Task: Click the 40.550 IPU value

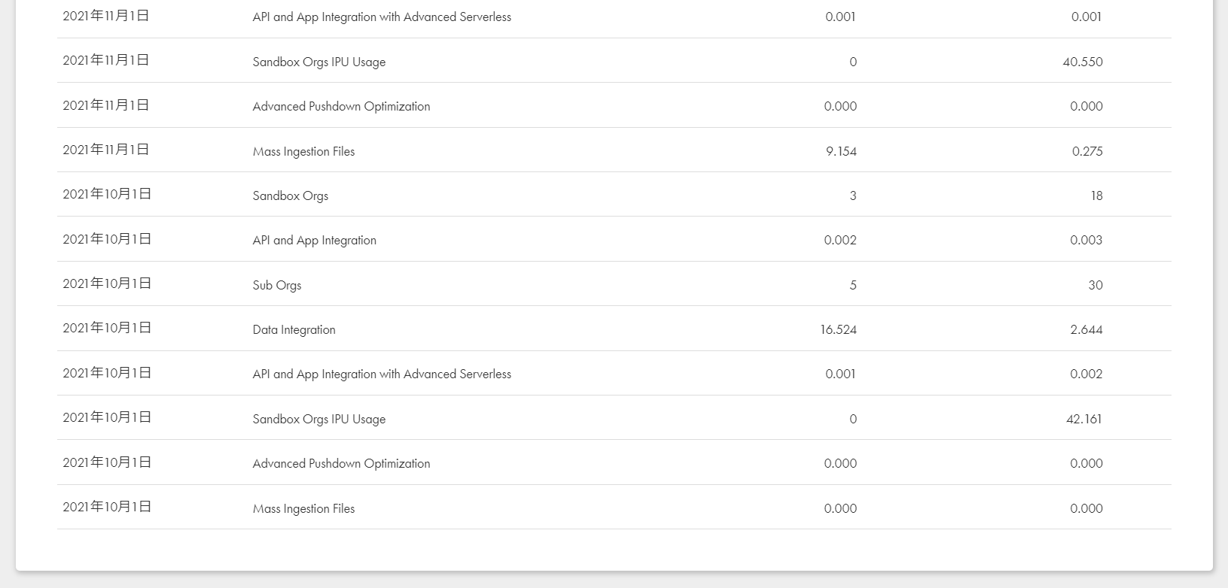Action: (x=1083, y=62)
